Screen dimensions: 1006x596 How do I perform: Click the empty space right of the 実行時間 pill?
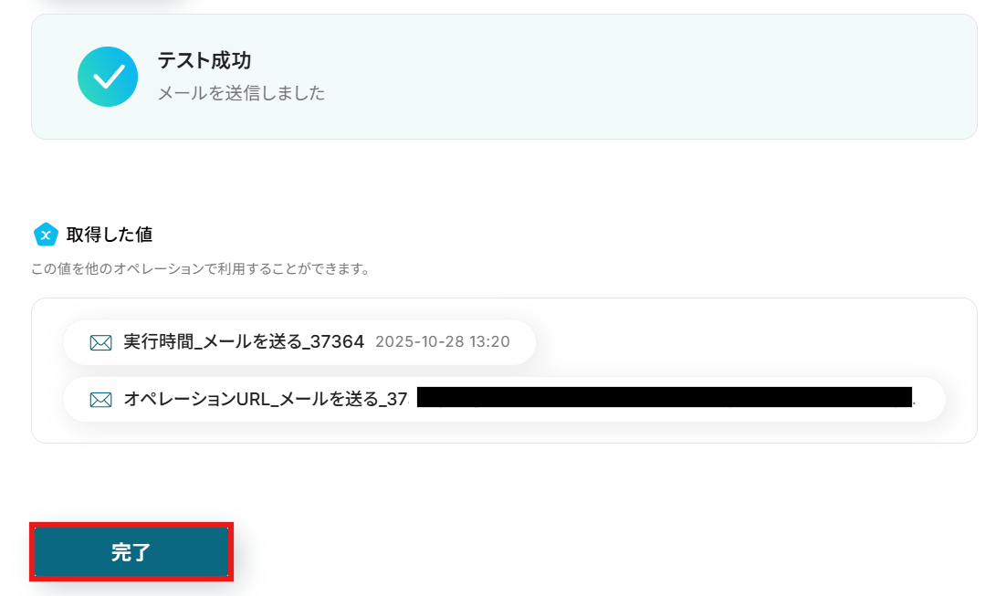coord(750,342)
